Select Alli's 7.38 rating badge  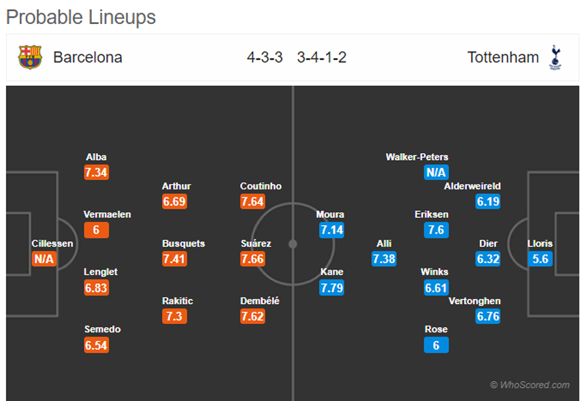click(384, 258)
